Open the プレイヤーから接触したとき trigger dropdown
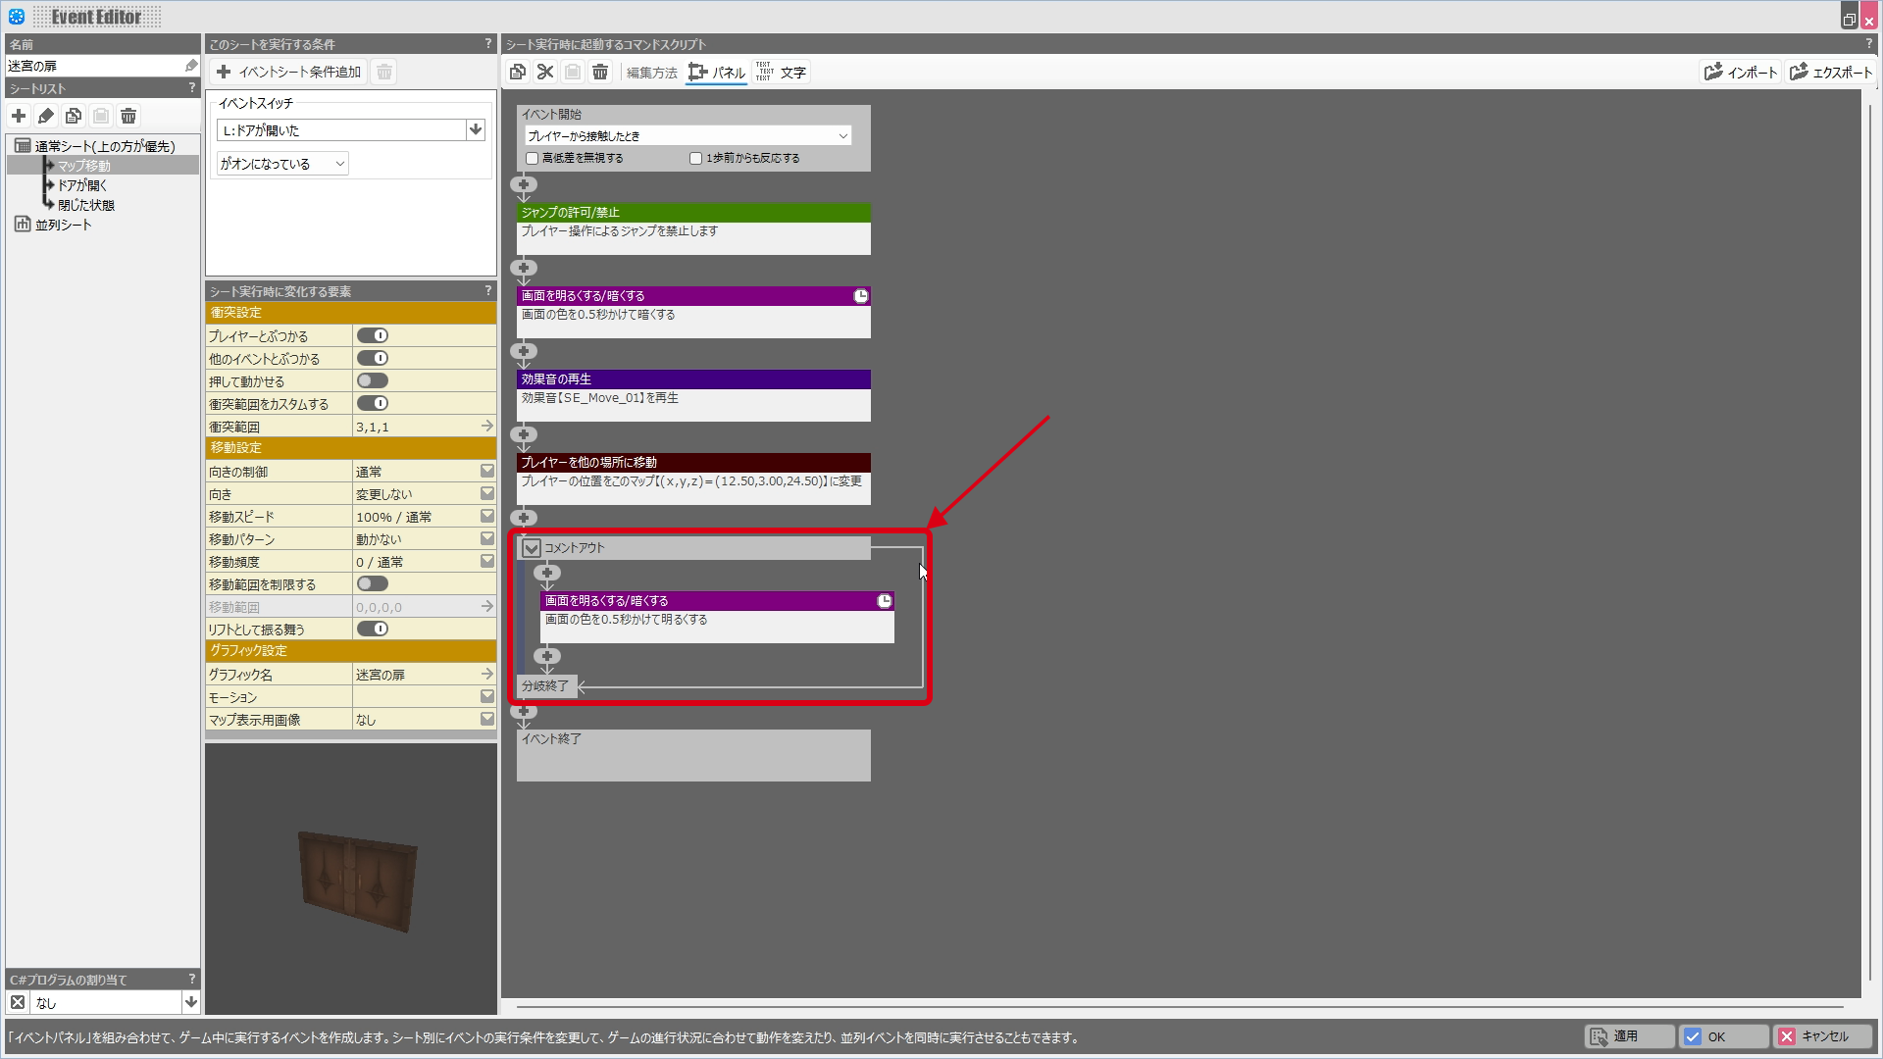Screen dimensions: 1883x1059 (x=687, y=135)
